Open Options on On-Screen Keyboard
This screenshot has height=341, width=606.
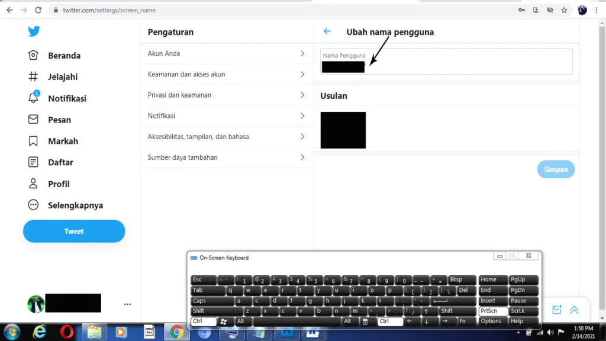click(x=493, y=321)
